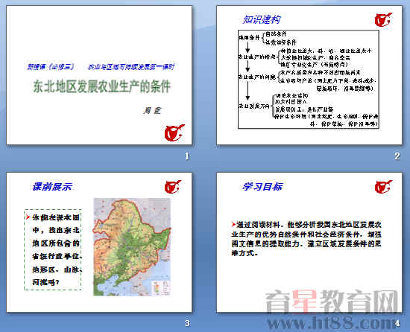The height and width of the screenshot is (332, 410).
Task: Click the red arrow bullet on slide 4
Action: 233,224
